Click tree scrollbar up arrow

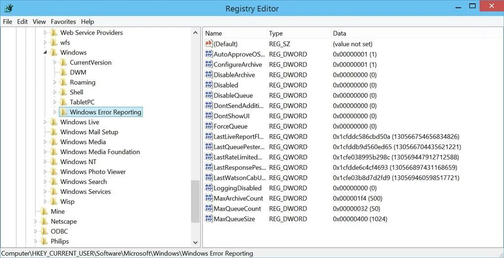point(195,32)
